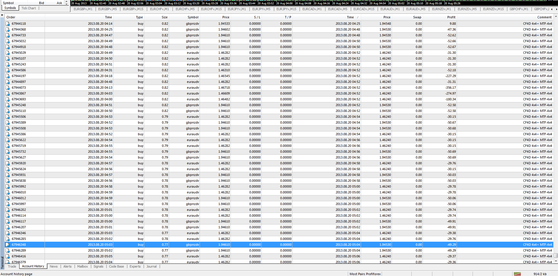Click order icon for order 67945032
Screen dimensions: 558x276
pos(8,41)
